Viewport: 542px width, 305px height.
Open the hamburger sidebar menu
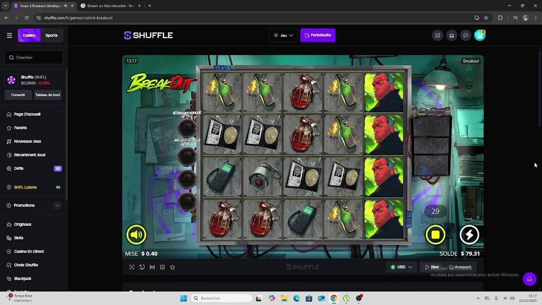(x=9, y=36)
